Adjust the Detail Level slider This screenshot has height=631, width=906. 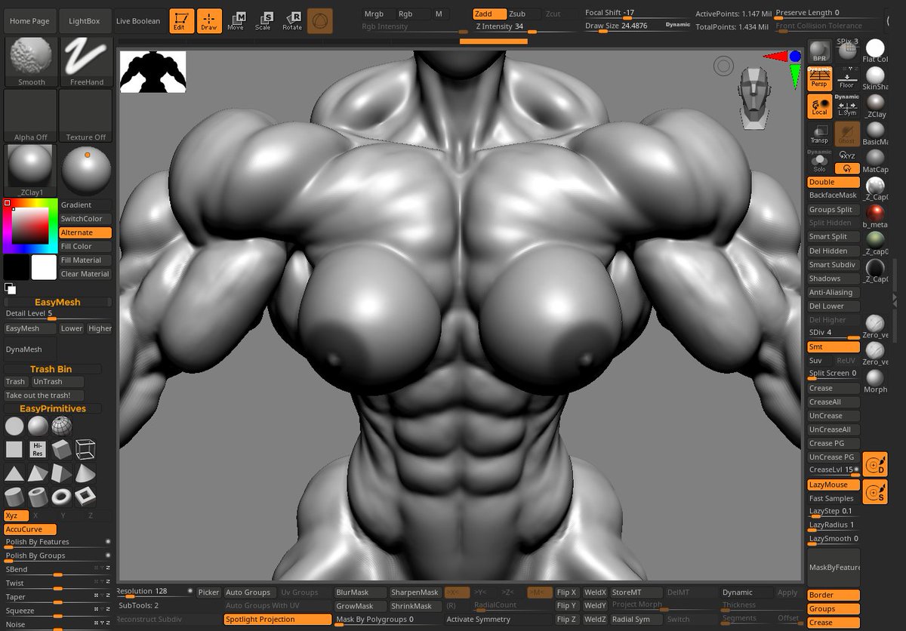click(x=57, y=314)
